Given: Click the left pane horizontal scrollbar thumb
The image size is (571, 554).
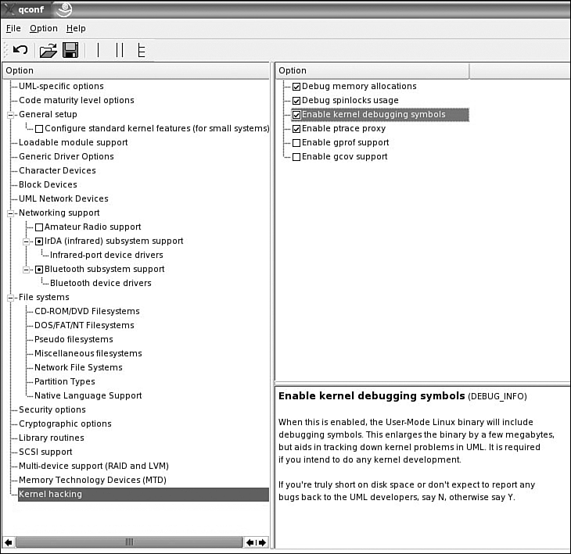Looking at the screenshot, I should 129,541.
